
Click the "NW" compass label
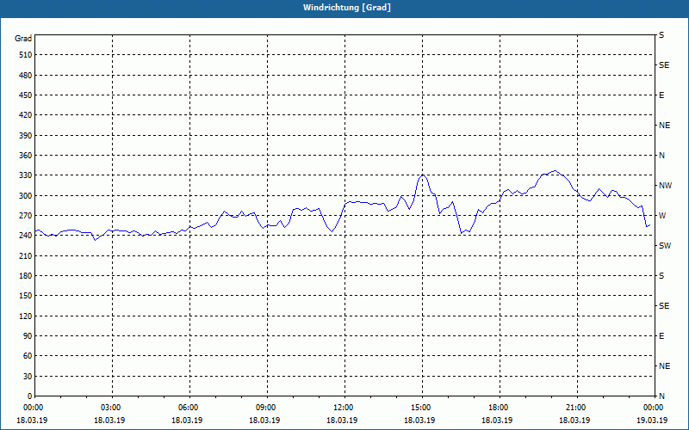tap(666, 186)
